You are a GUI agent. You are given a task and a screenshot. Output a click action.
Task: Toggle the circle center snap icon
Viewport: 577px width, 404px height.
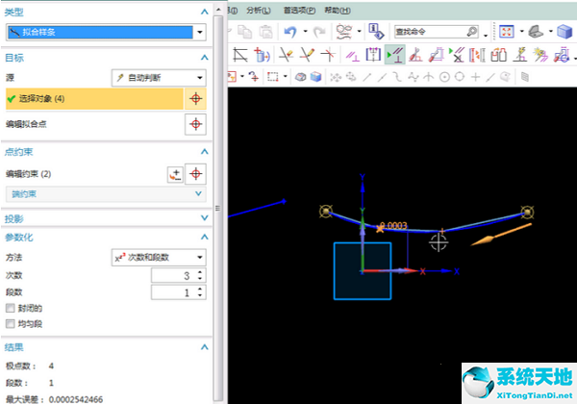point(444,77)
